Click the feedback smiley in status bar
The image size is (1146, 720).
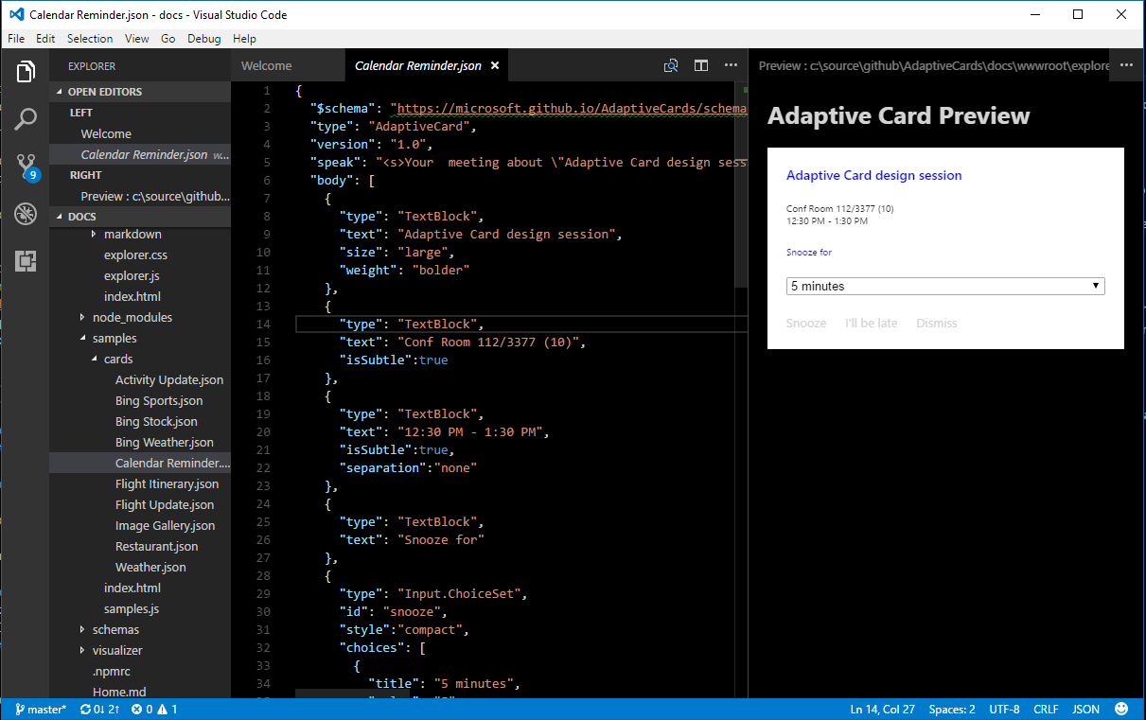[1121, 709]
